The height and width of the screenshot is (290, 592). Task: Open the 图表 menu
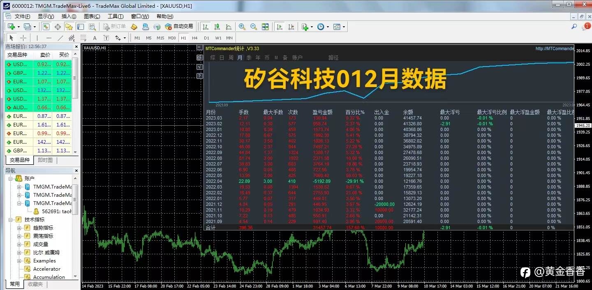[92, 16]
